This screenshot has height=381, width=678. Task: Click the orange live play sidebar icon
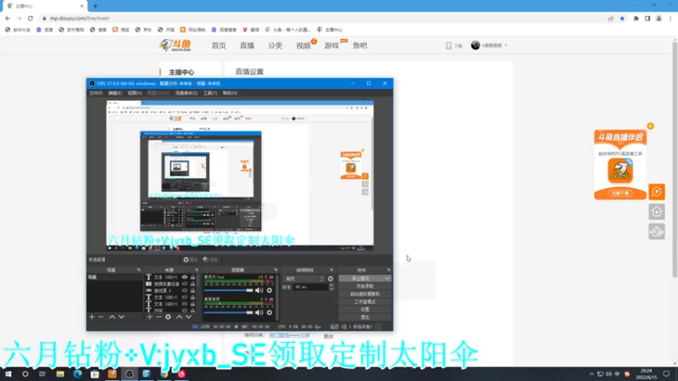(656, 192)
